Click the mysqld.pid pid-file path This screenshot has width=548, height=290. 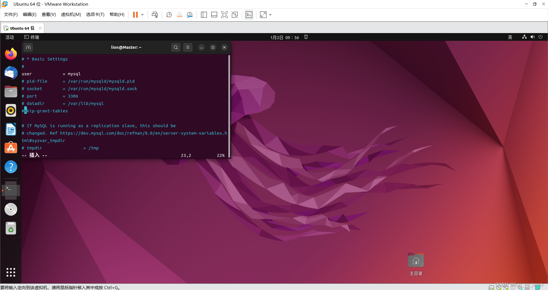[x=101, y=81]
